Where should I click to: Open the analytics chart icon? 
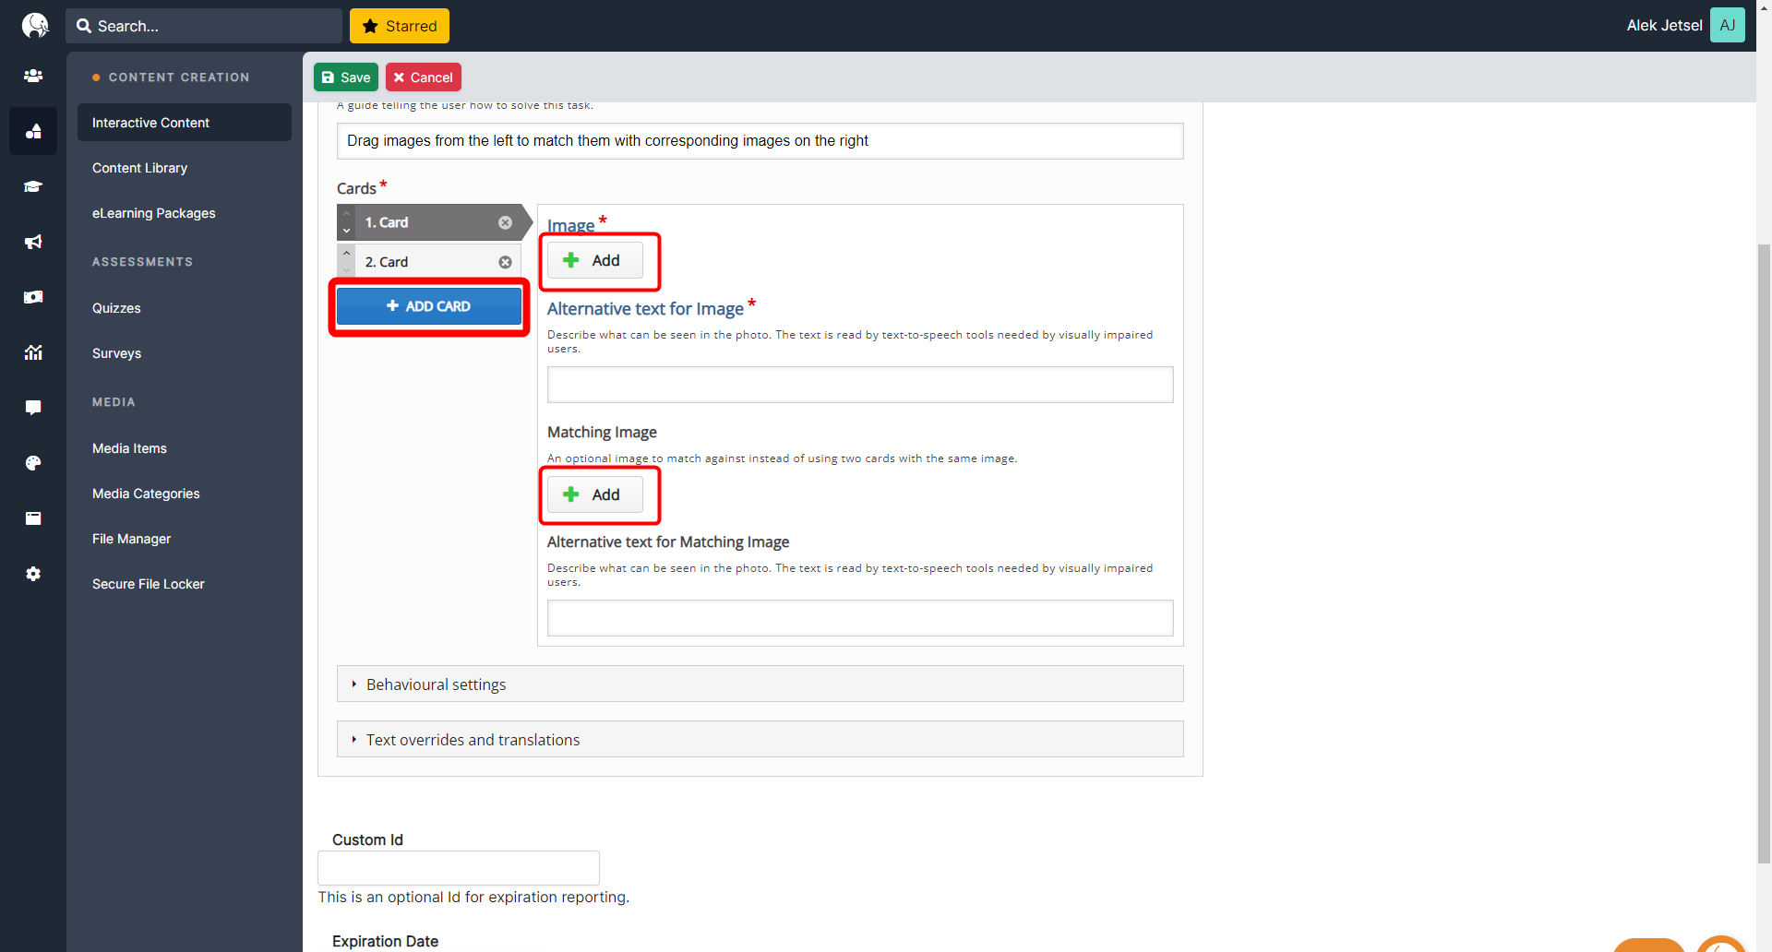pos(33,352)
